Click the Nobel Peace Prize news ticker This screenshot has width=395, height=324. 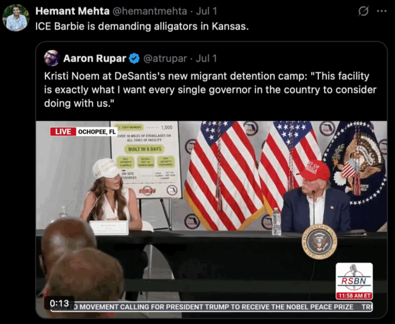211,307
